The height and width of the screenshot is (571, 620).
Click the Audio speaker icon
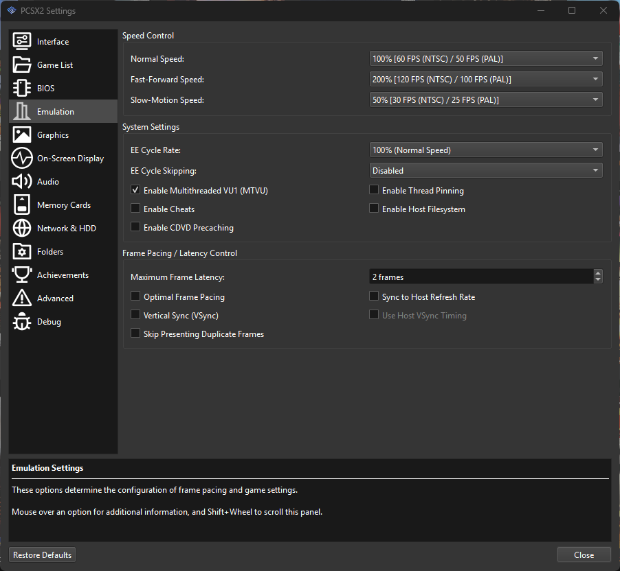[22, 181]
